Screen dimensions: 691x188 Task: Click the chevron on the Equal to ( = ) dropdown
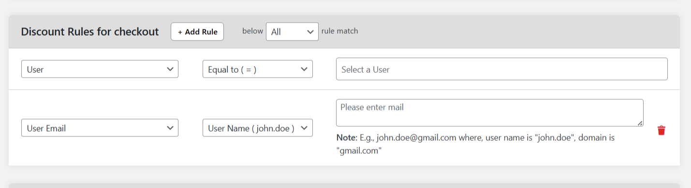pyautogui.click(x=304, y=69)
